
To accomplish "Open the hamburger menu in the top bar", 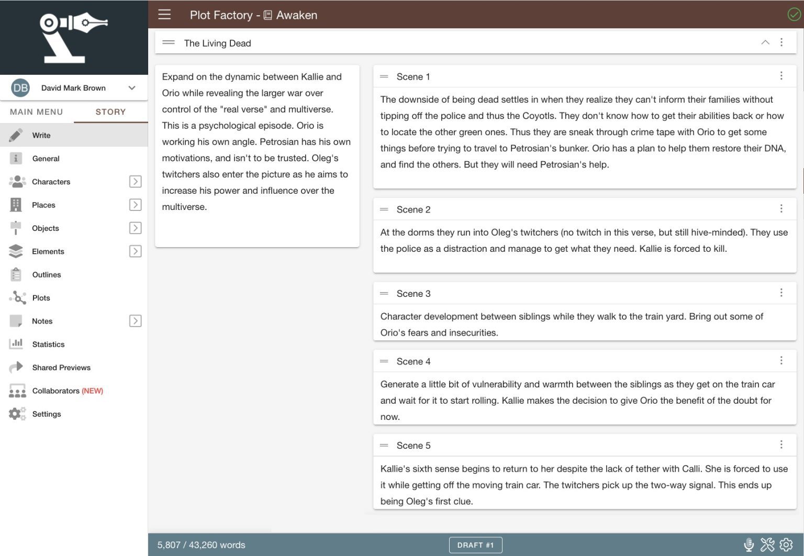I will coord(164,15).
